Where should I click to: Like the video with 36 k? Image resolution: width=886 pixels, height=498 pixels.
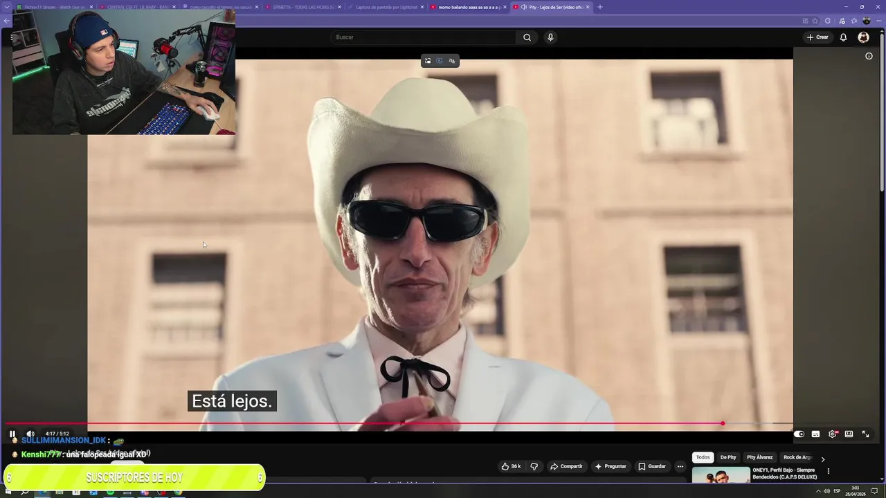(x=511, y=466)
